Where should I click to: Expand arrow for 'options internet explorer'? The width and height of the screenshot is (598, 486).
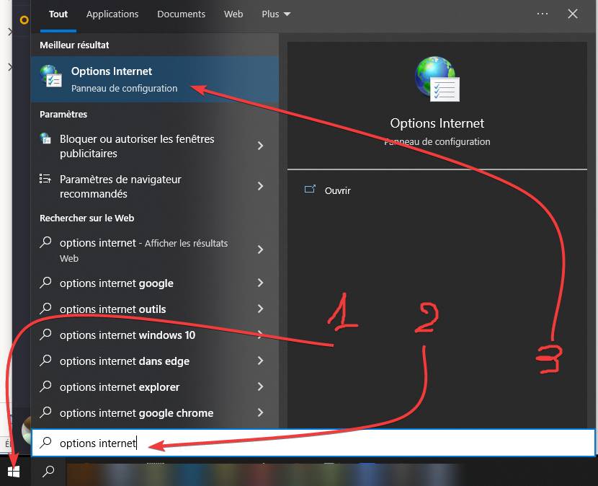tap(261, 386)
